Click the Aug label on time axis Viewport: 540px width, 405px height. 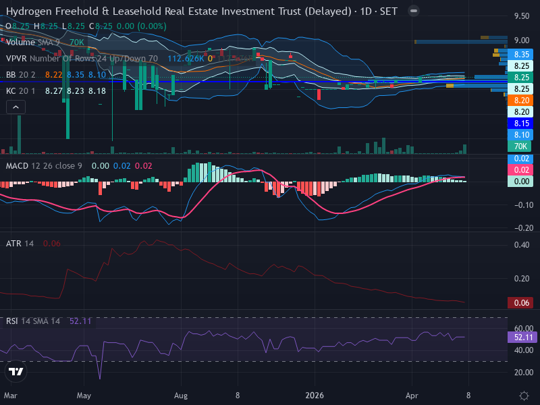[x=181, y=396]
